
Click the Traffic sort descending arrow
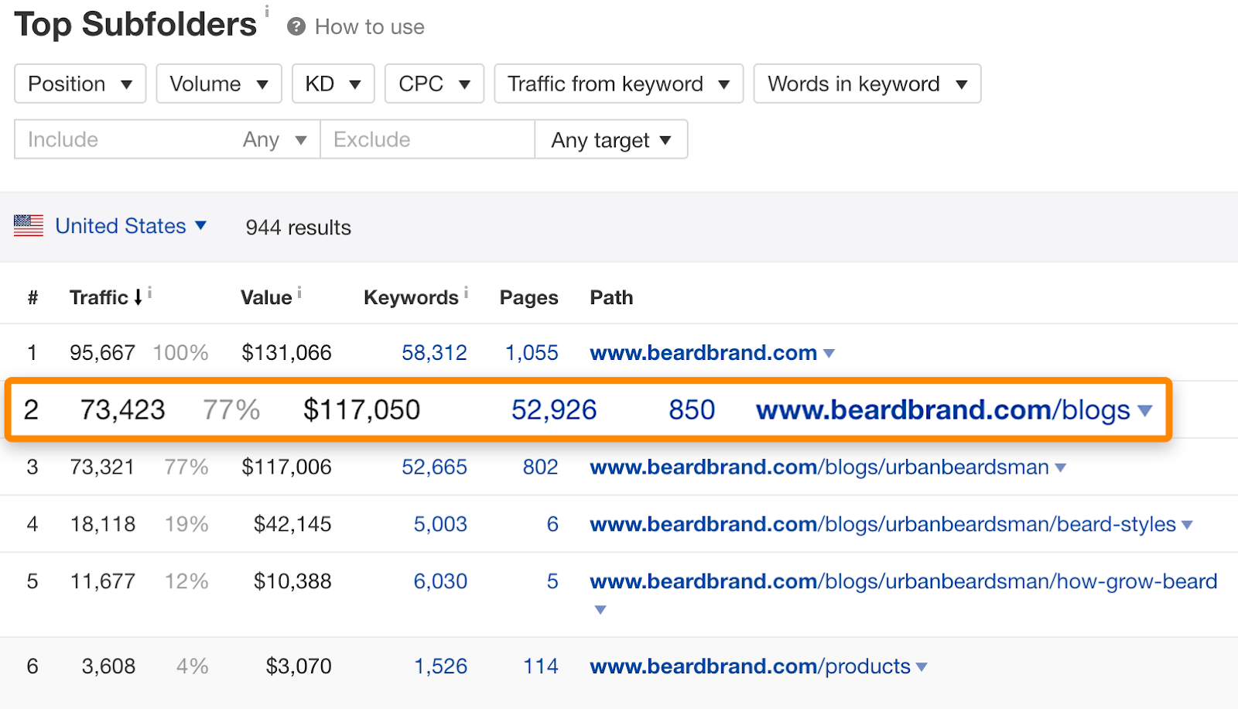(138, 297)
